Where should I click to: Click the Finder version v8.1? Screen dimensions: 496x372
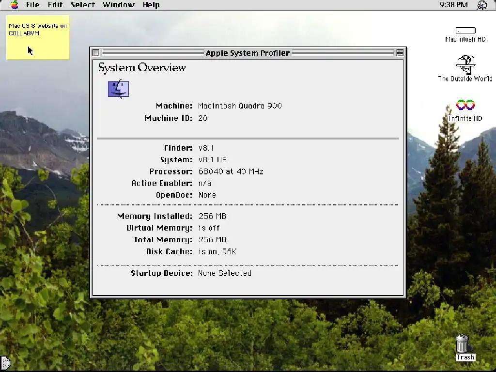(206, 148)
